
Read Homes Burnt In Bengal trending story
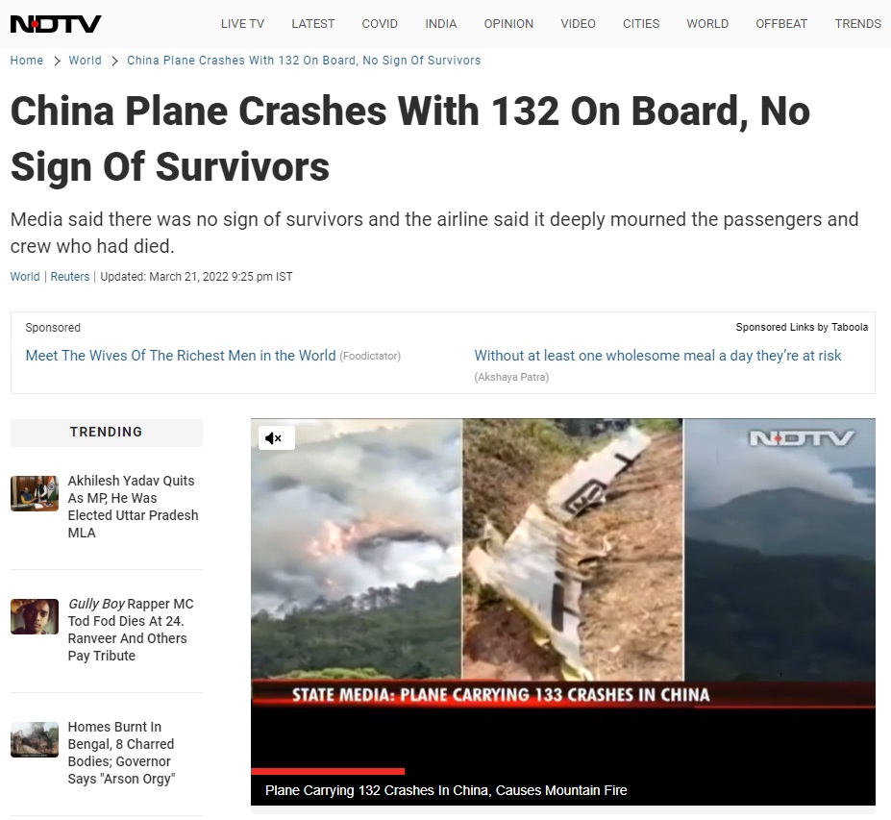tap(122, 753)
